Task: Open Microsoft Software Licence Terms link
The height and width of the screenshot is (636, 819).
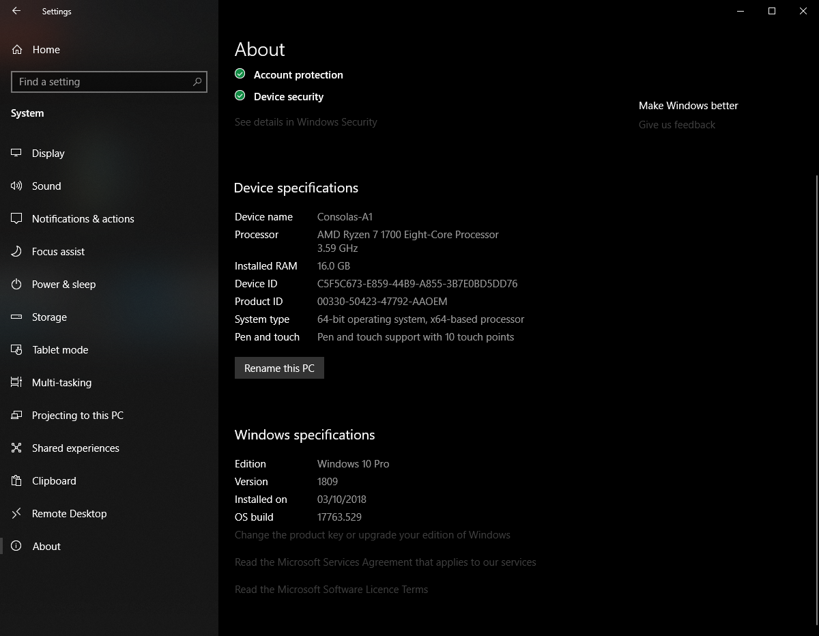Action: click(331, 590)
